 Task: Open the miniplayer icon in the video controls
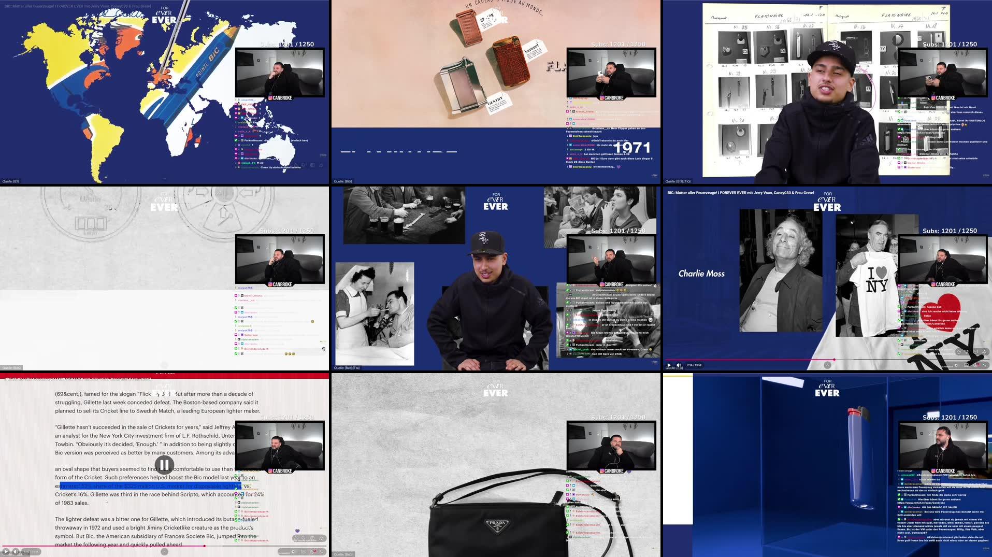coord(967,365)
